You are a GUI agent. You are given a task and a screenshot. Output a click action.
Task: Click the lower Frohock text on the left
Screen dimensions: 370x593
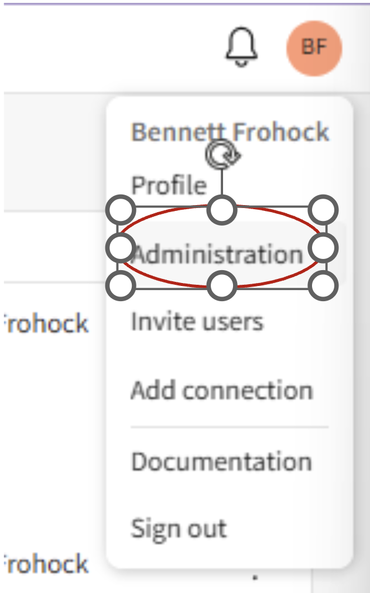click(46, 564)
